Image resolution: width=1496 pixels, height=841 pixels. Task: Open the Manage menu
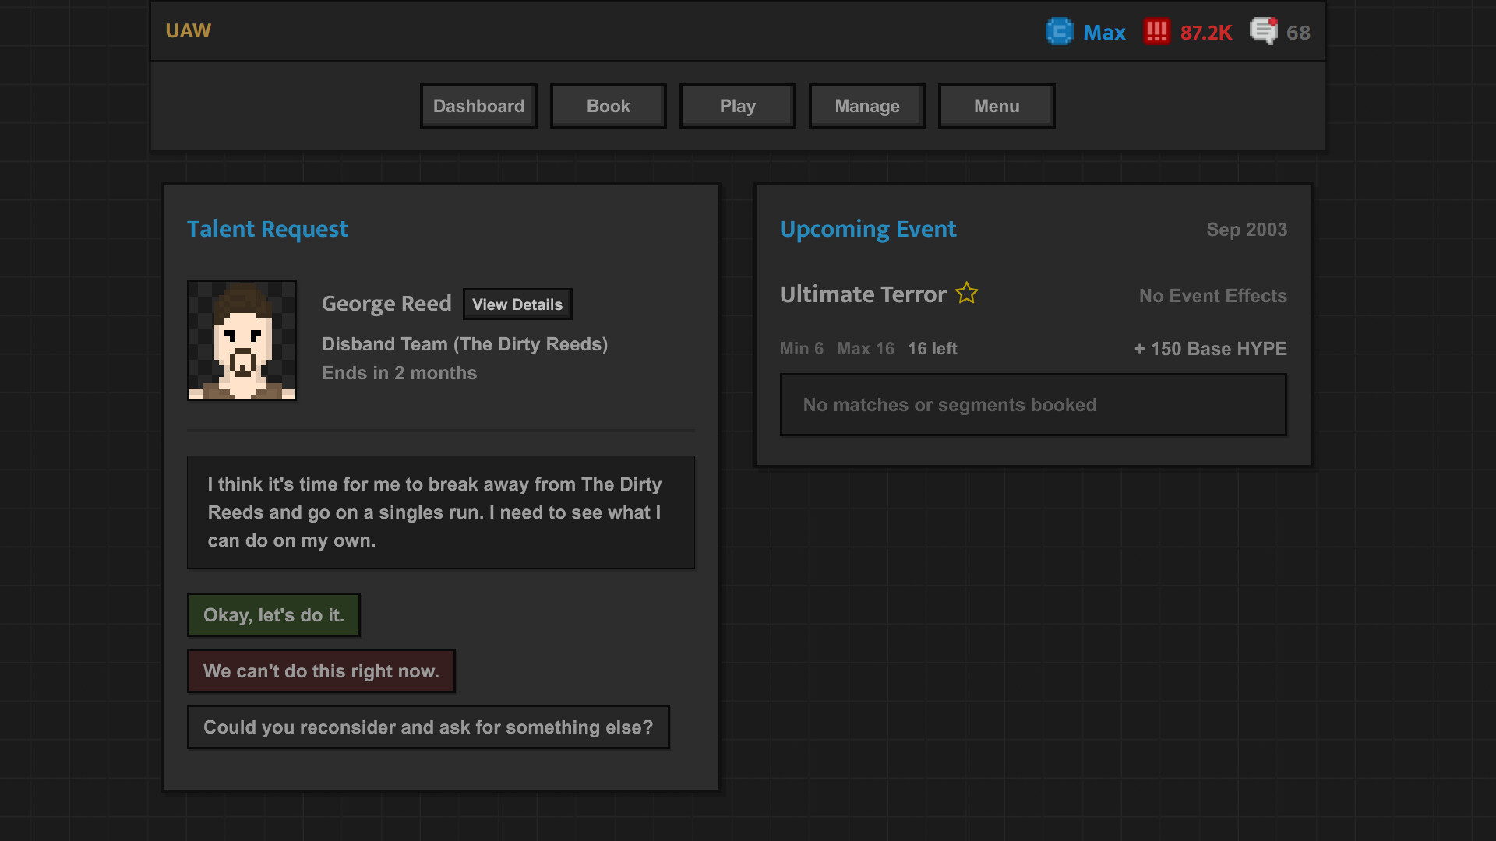[x=866, y=106]
